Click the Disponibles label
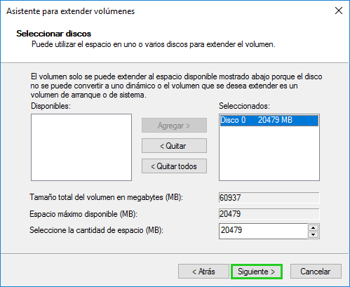 pyautogui.click(x=51, y=106)
